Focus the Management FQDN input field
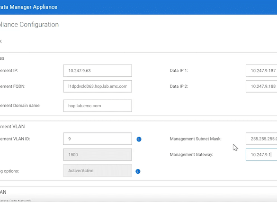 (98, 86)
